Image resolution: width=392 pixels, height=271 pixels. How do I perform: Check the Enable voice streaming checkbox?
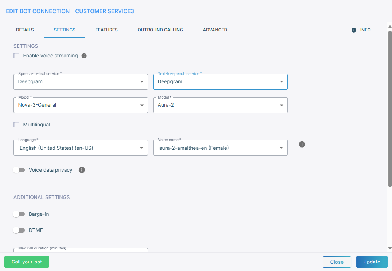(x=16, y=56)
